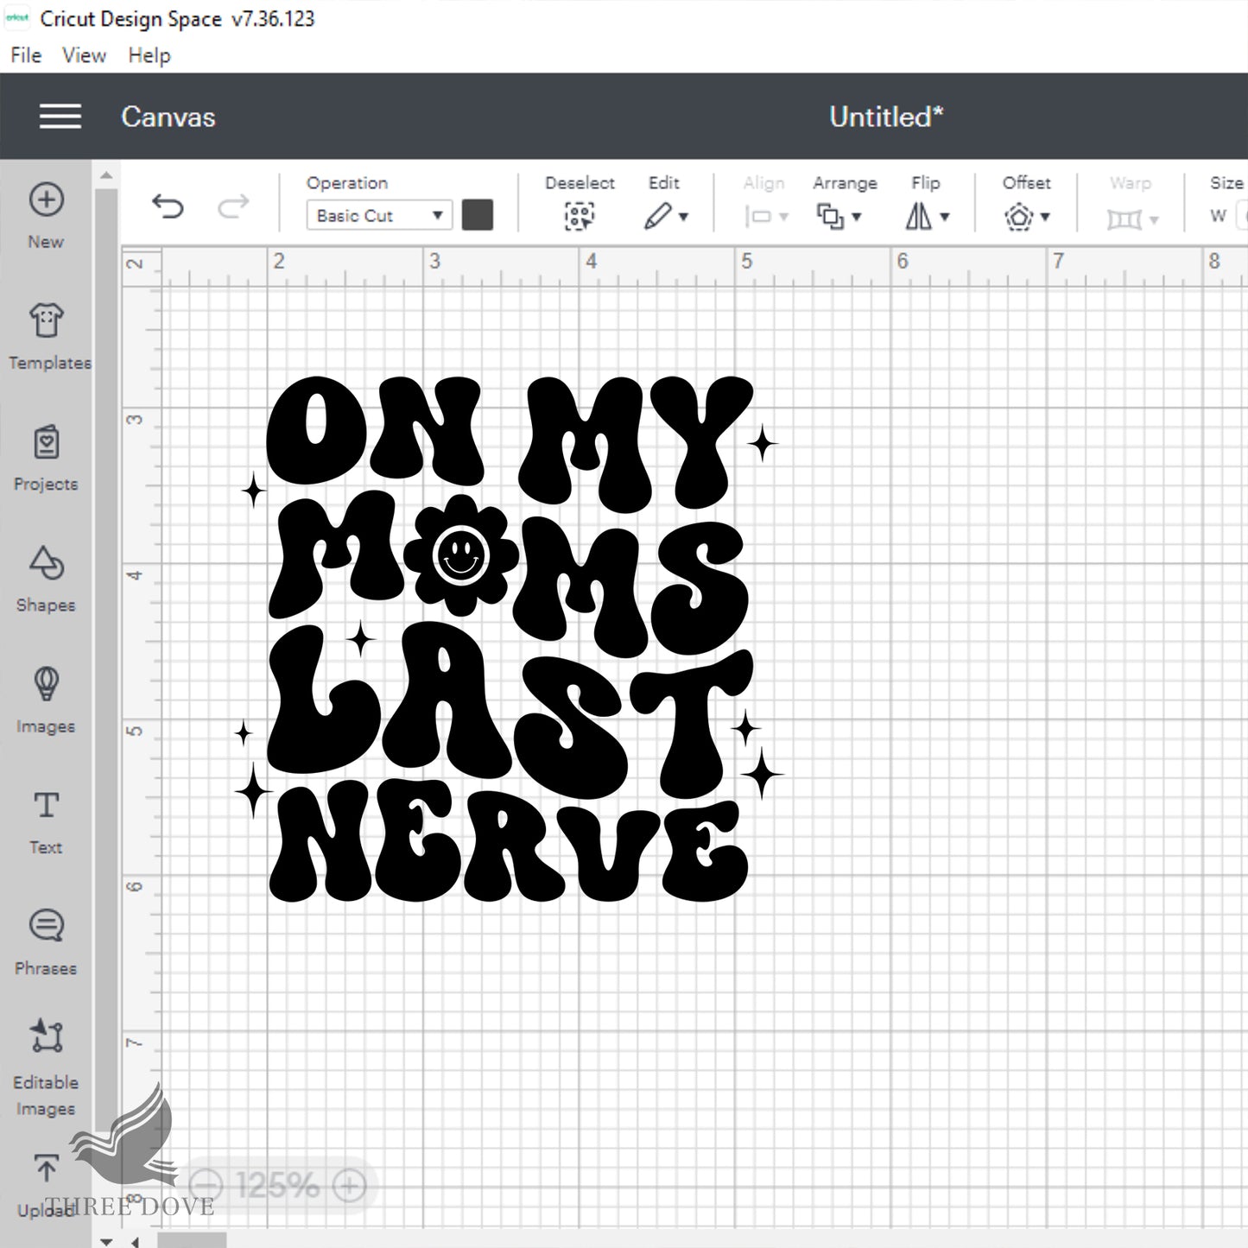Click the Align icon
The width and height of the screenshot is (1248, 1248).
(758, 217)
